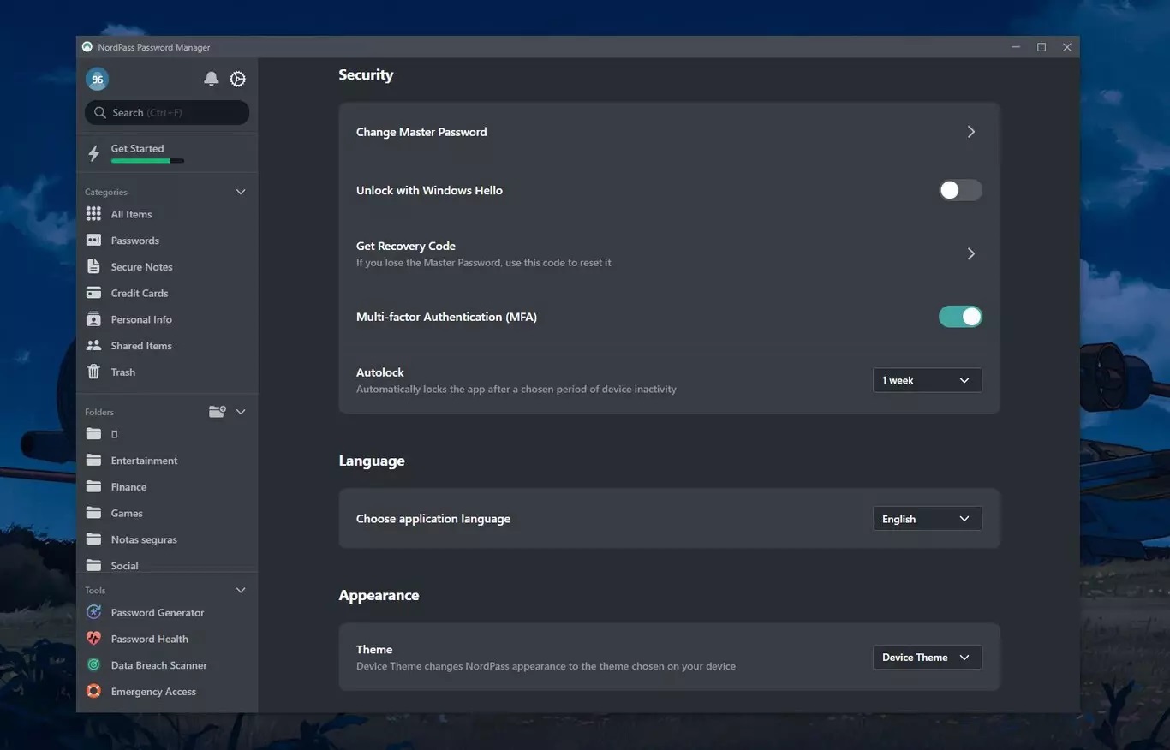Open the Autolock duration dropdown

927,380
